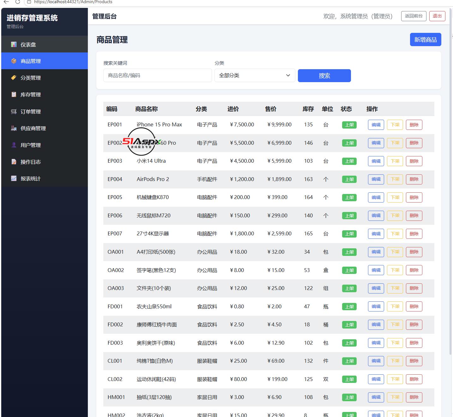Screen dimensions: 453x417
Task: Edit the iPhone 15 Pro Max row
Action: coord(376,125)
